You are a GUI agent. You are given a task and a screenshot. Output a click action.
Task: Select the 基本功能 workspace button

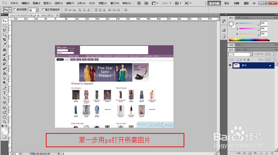tap(214, 3)
